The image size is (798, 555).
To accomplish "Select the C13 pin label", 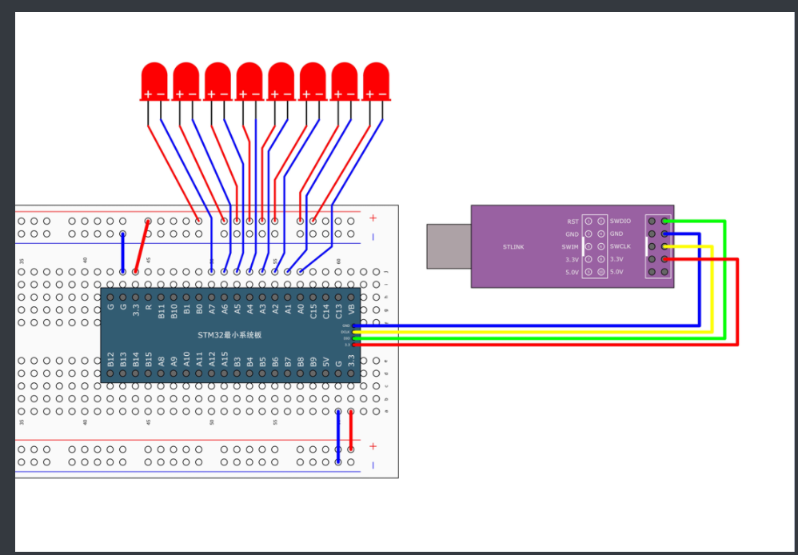I will click(x=338, y=311).
